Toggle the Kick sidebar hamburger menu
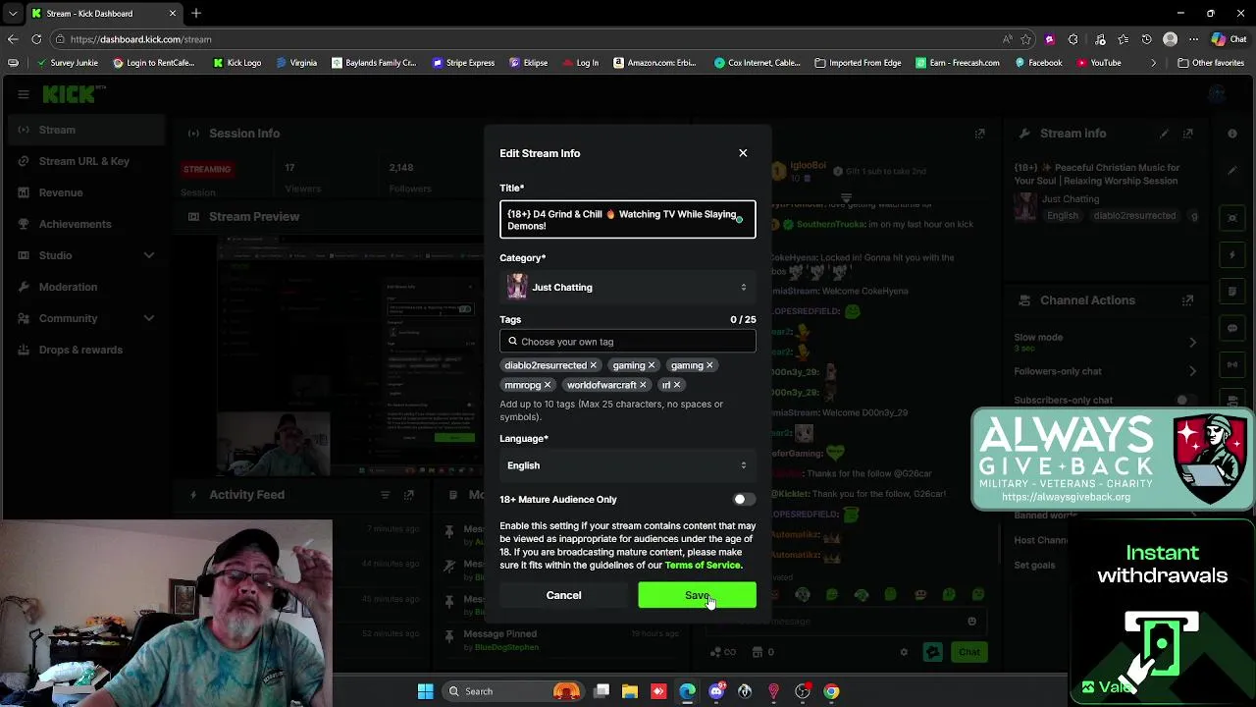 click(x=23, y=94)
